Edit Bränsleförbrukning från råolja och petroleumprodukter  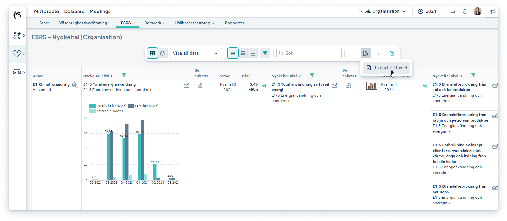(495, 116)
